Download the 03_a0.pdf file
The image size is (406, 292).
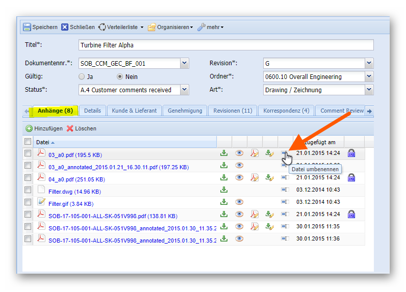[223, 153]
